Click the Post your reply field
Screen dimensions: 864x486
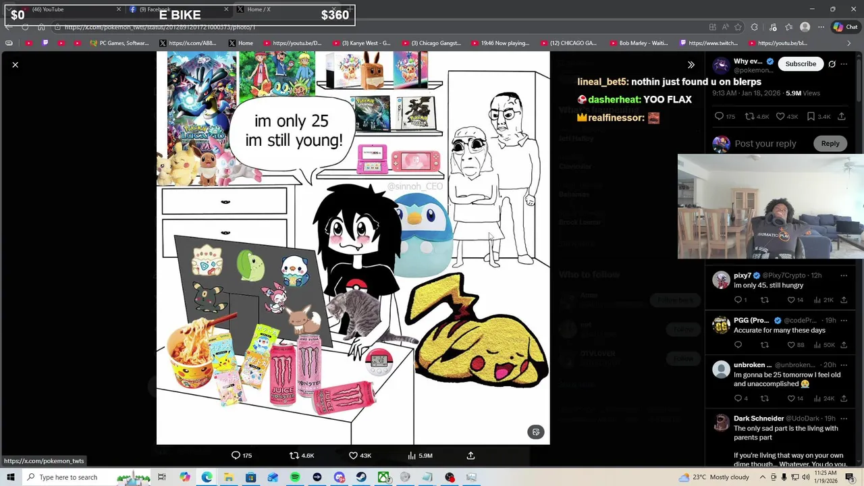tap(765, 143)
